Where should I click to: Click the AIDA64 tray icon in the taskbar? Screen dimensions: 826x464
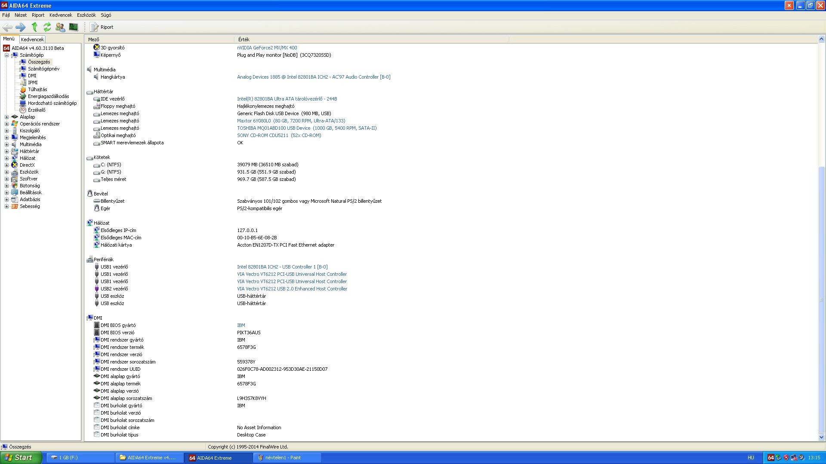click(771, 458)
